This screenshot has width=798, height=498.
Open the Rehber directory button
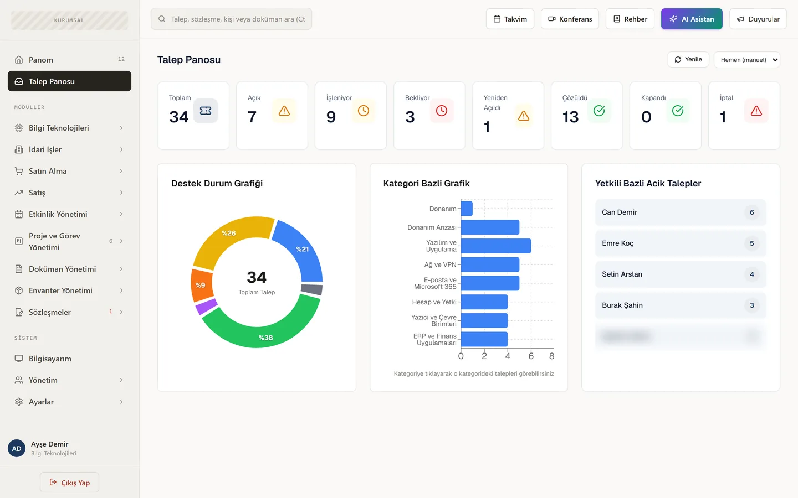[630, 19]
